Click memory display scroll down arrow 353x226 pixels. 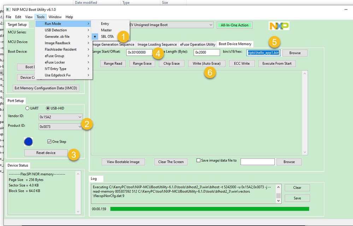(x=305, y=152)
